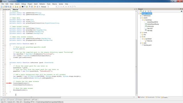This screenshot has height=103, width=183.
Task: Open the Help menu
Action: (66, 4)
